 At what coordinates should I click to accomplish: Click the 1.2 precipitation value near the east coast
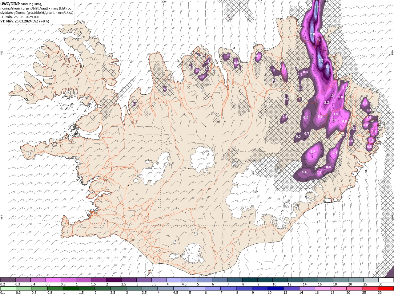374,131
